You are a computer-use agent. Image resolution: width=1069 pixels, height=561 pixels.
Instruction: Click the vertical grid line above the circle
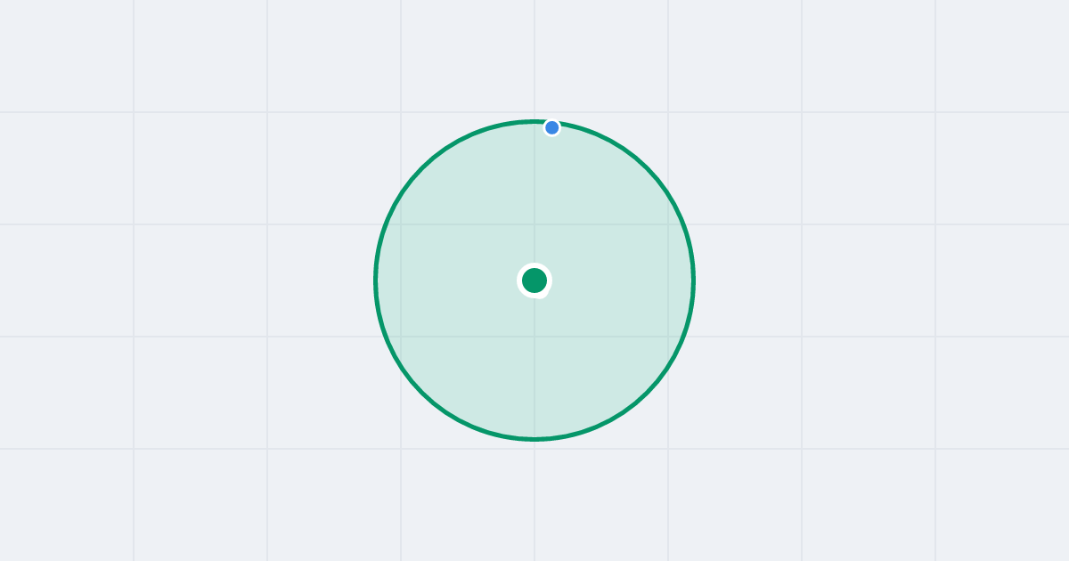coord(534,58)
